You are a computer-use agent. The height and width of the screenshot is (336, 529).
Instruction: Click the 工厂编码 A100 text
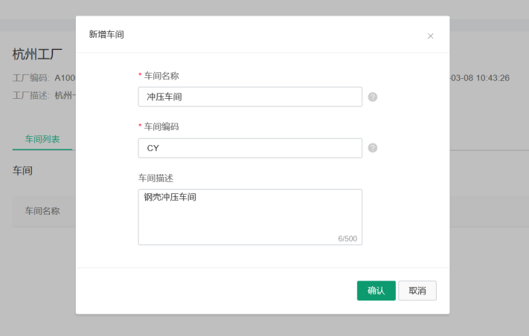[x=44, y=78]
